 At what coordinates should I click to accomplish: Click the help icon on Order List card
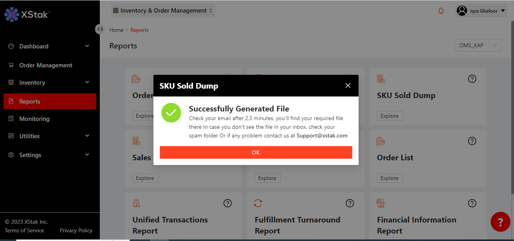pos(472,141)
